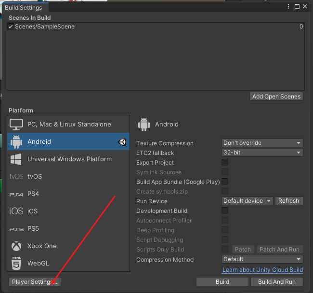Select the tvOS platform
Image resolution: width=313 pixels, height=293 pixels.
(68, 176)
